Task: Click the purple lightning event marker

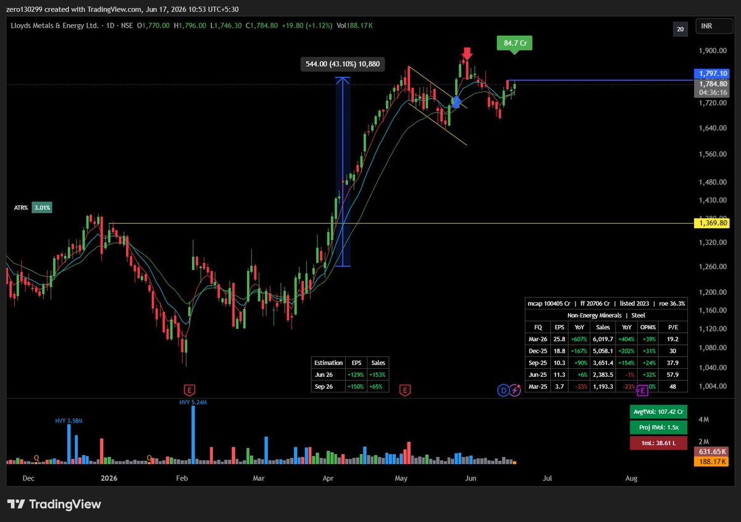Action: pos(514,390)
